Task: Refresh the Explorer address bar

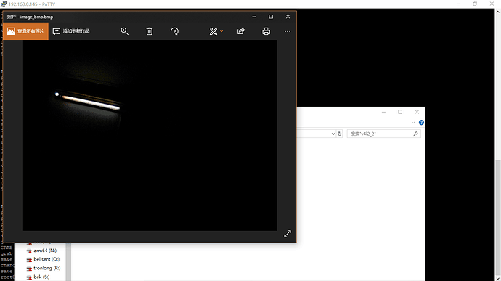Action: tap(340, 134)
